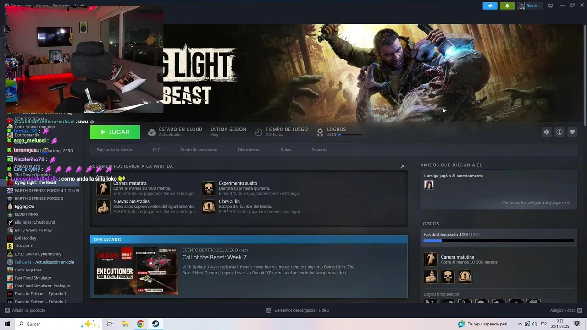Open the game info icon

click(x=559, y=132)
